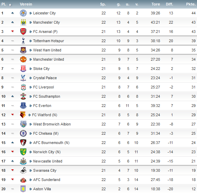Open the Crystal Palace team link
The image size is (197, 193).
click(x=45, y=78)
